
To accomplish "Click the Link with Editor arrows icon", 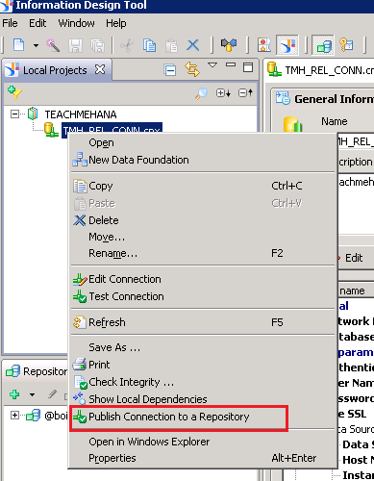I will coord(192,69).
